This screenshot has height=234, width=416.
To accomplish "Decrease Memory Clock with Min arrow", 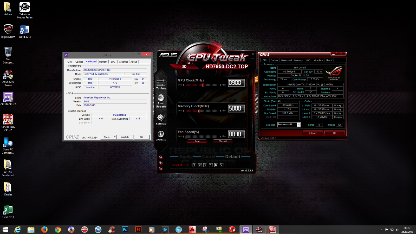I will [183, 111].
